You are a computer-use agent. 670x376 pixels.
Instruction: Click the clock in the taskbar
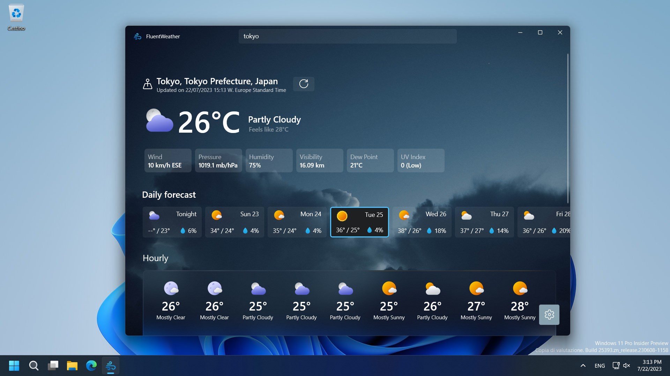[650, 366]
